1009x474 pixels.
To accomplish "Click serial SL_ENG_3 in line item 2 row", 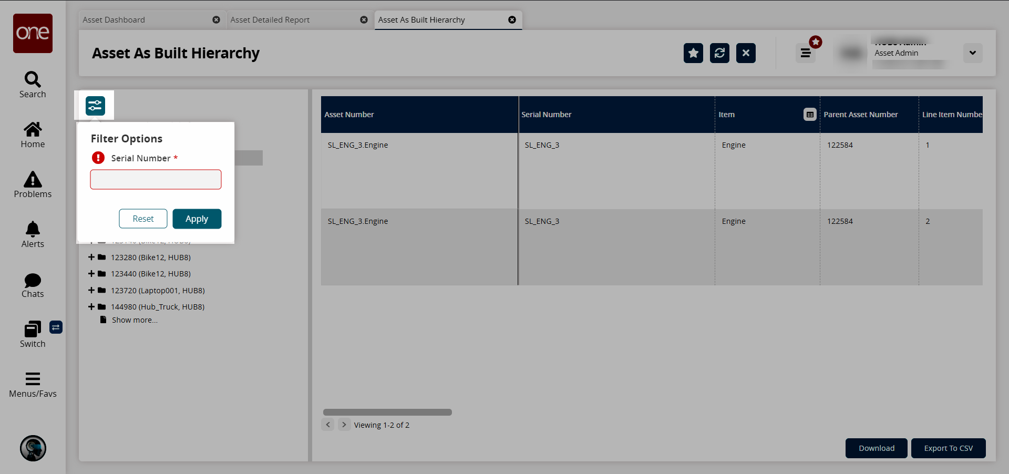I will click(542, 221).
